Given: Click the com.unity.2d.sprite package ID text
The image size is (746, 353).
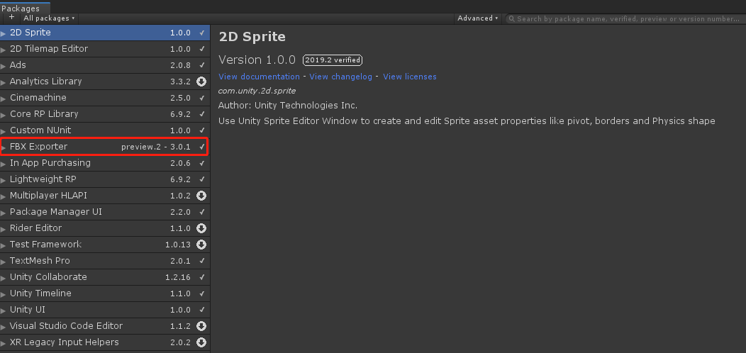Looking at the screenshot, I should (257, 91).
